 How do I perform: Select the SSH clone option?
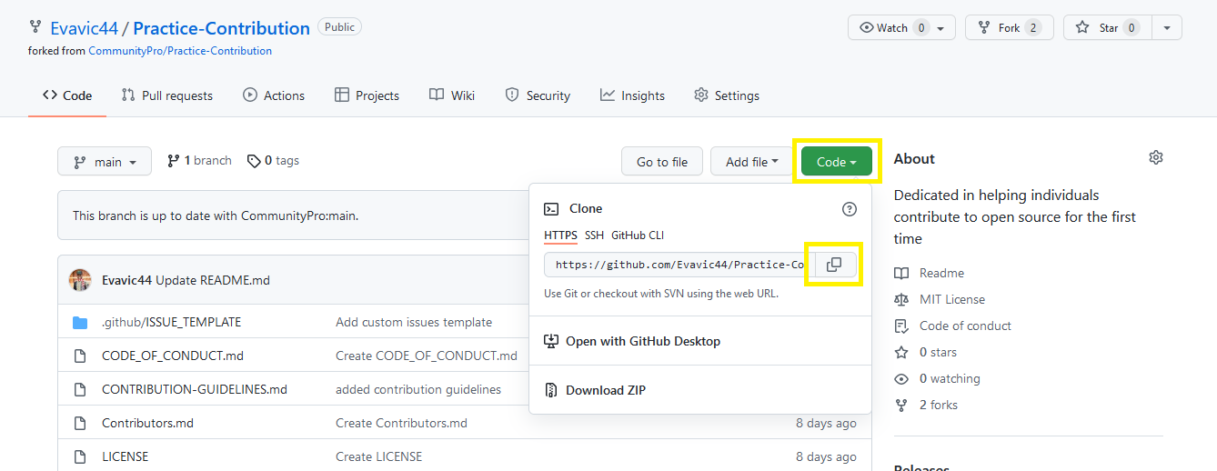pyautogui.click(x=594, y=235)
